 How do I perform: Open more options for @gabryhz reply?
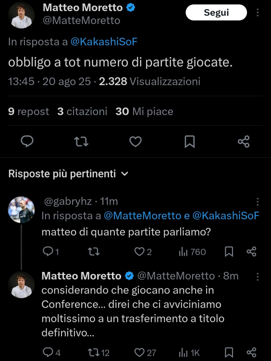[x=258, y=202]
